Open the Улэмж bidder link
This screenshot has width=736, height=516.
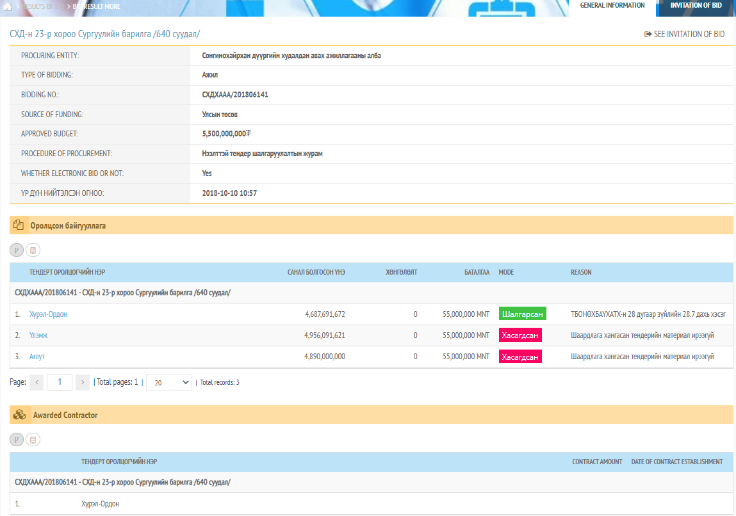(x=38, y=335)
